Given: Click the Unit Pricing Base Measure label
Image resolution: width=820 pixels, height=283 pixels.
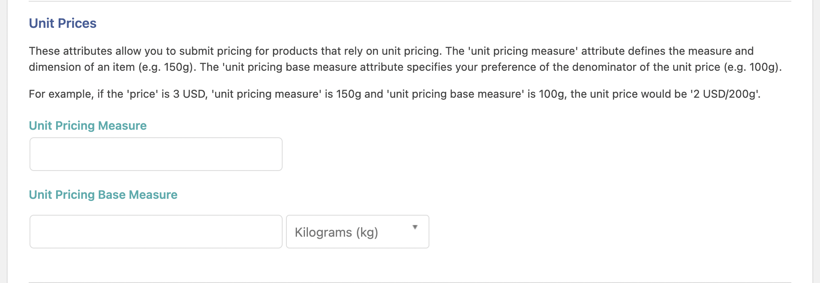Looking at the screenshot, I should [x=103, y=195].
